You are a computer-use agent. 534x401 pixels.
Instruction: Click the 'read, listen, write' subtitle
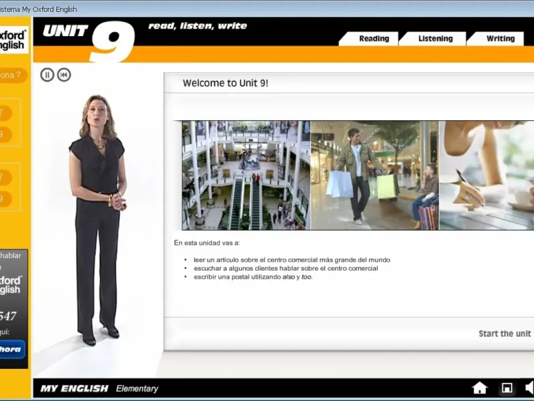[x=198, y=26]
